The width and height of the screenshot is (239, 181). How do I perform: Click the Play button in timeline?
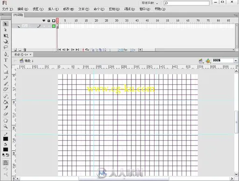click(x=68, y=50)
